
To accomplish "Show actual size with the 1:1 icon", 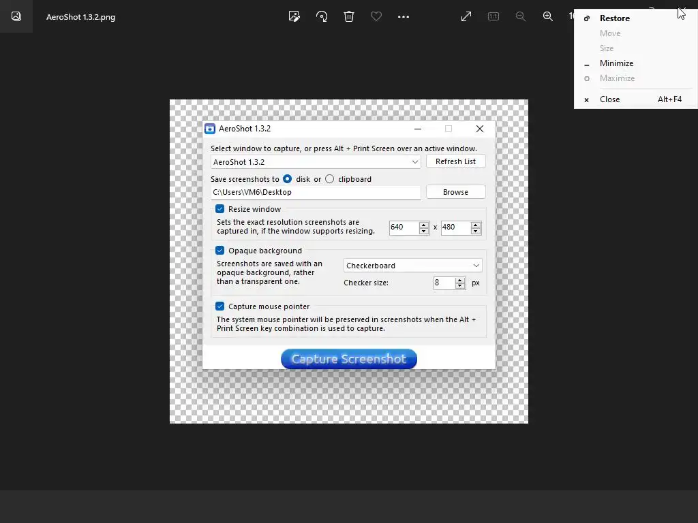I will pos(494,16).
